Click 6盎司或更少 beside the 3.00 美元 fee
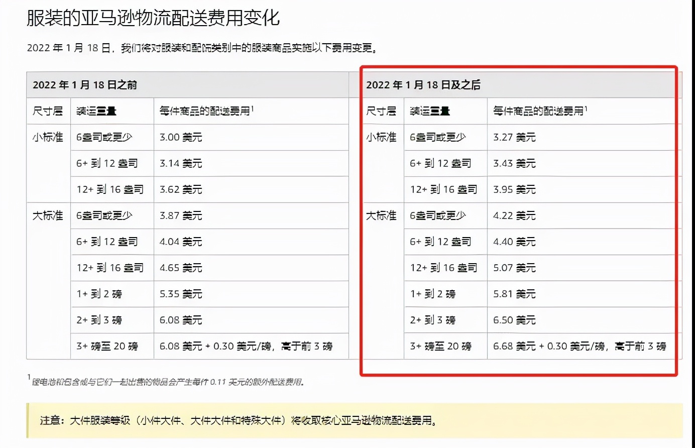Screen dimensions: 695x448 click(104, 137)
